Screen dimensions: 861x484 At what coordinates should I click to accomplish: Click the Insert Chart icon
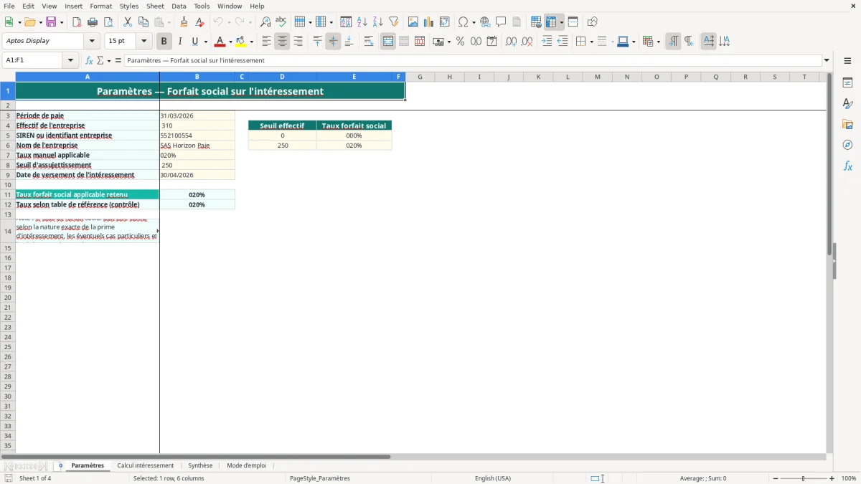pos(429,22)
